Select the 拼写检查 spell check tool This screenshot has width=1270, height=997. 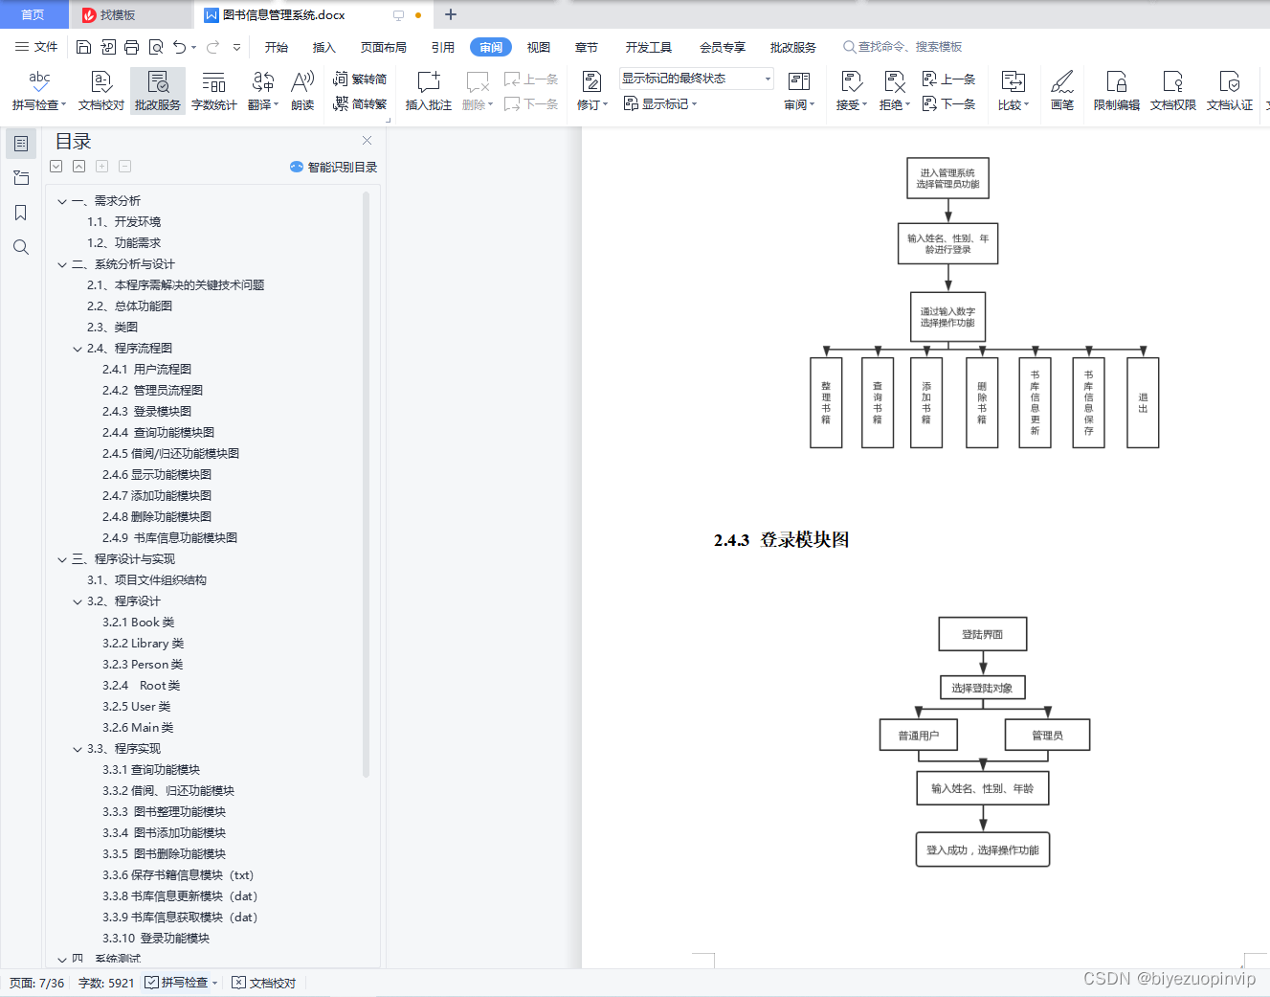(x=38, y=91)
